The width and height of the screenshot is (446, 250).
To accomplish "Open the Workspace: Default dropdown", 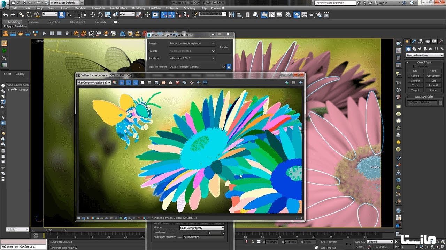I will [64, 3].
